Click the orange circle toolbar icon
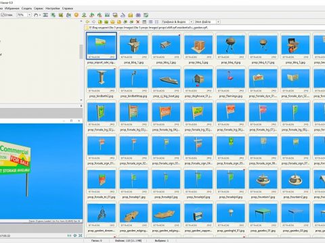 [77, 15]
